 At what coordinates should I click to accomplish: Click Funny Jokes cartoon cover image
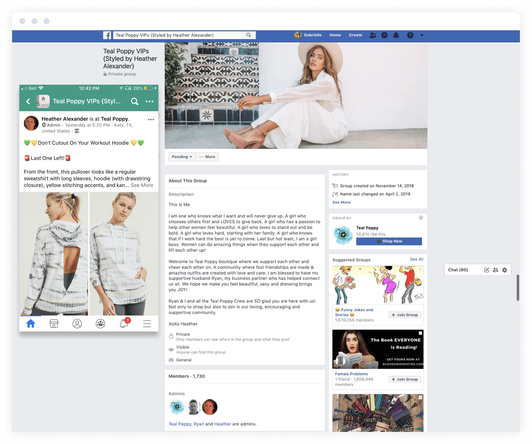[378, 285]
